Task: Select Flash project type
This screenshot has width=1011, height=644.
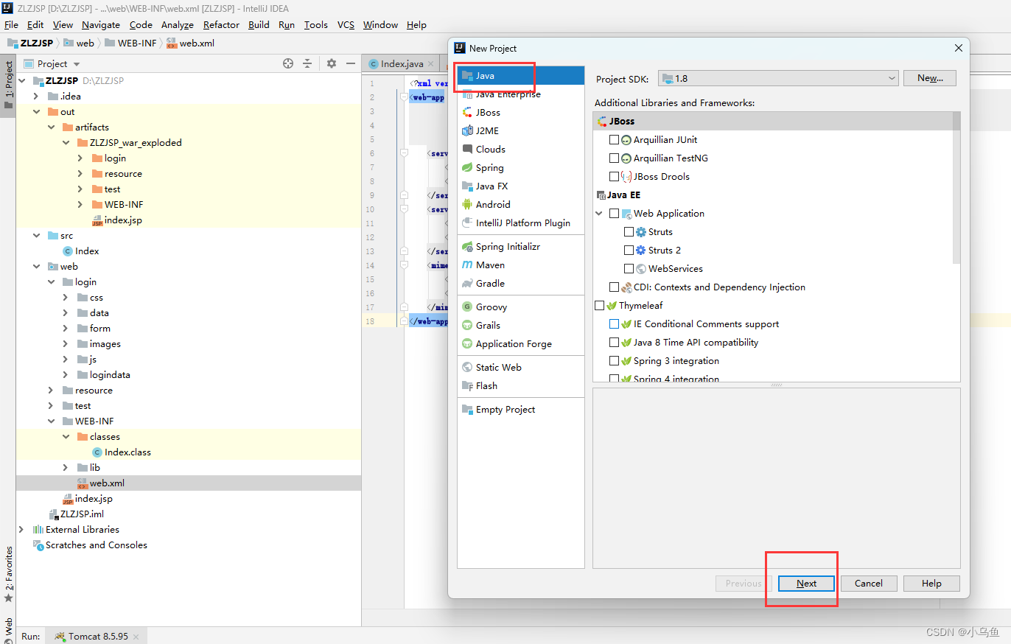Action: (520, 386)
